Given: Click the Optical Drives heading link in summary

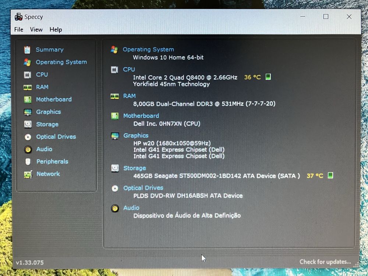Looking at the screenshot, I should point(143,188).
